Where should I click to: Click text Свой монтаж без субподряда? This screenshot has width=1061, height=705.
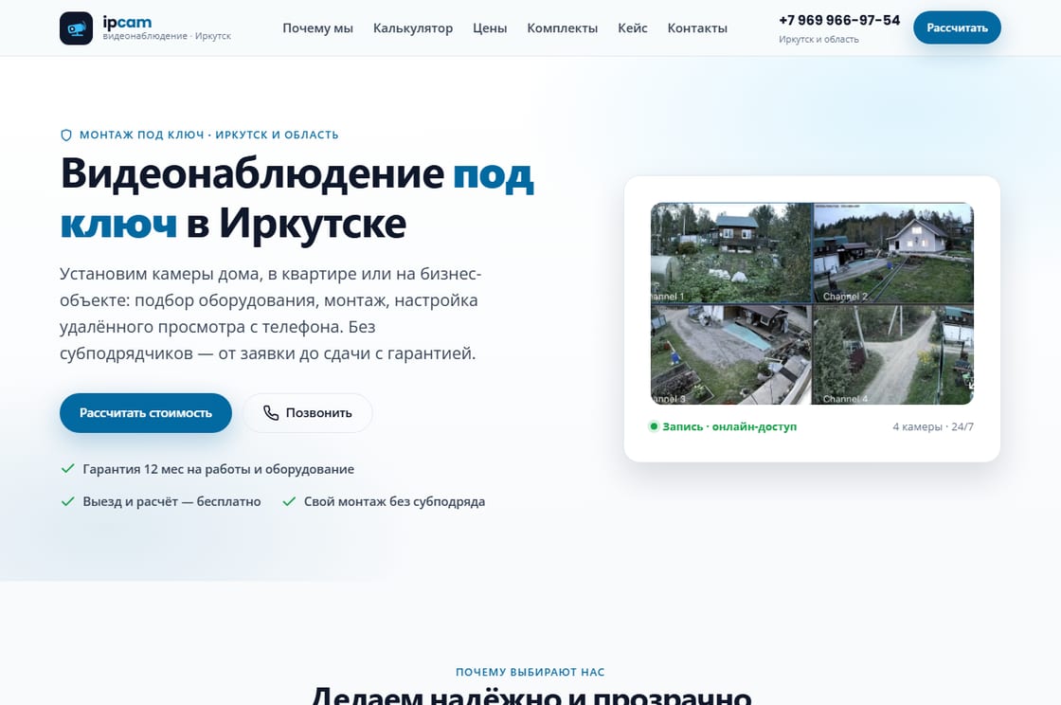pos(394,501)
